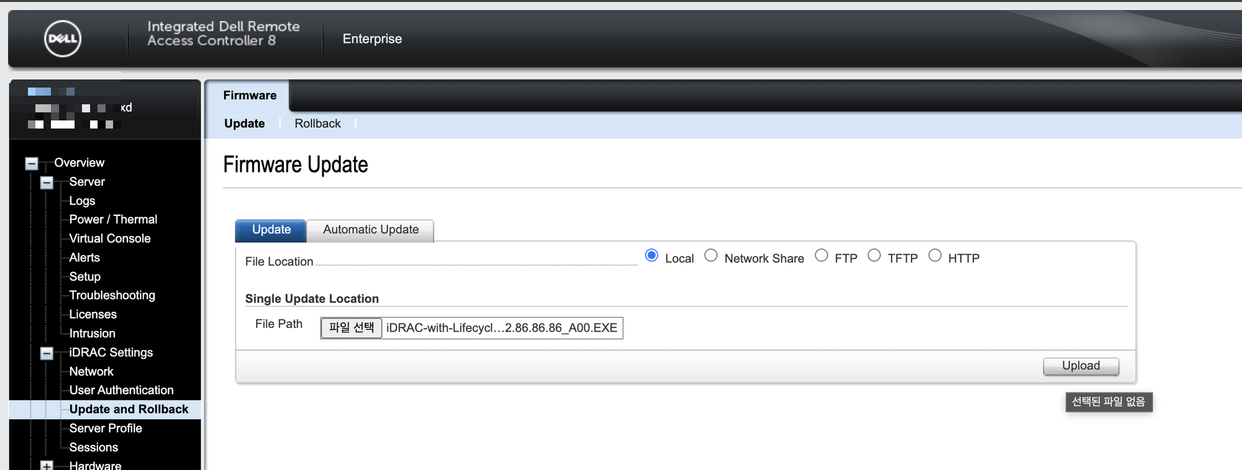
Task: Click the Dell logo icon
Action: [x=63, y=38]
